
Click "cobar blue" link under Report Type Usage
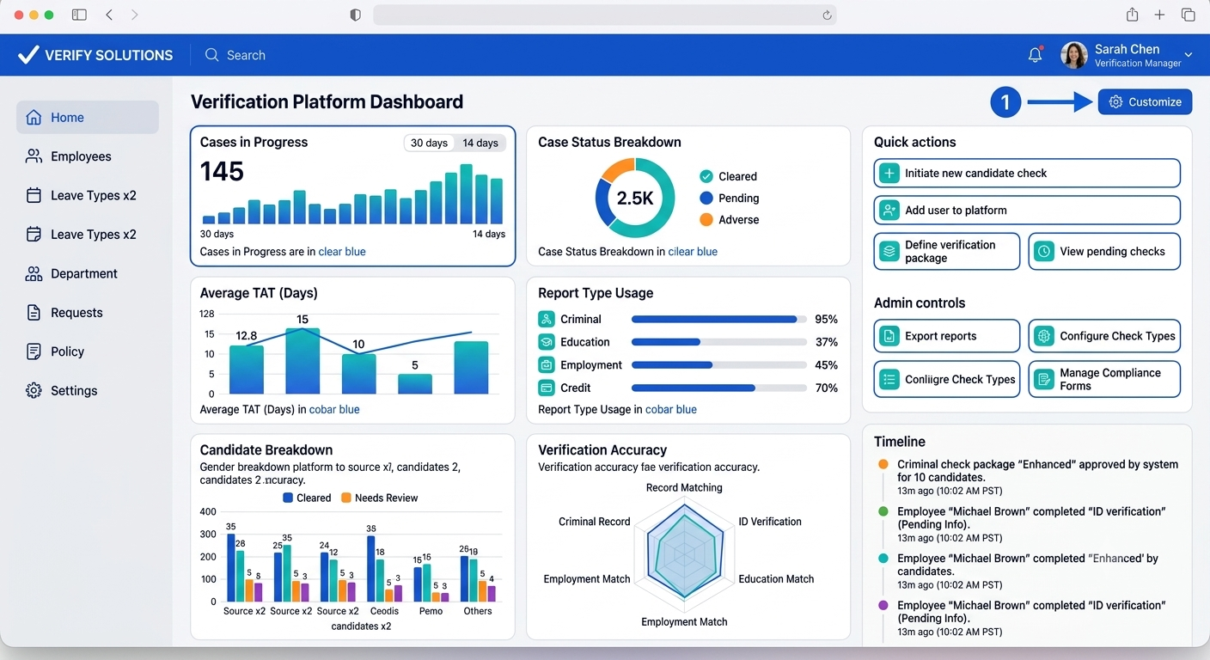tap(671, 410)
